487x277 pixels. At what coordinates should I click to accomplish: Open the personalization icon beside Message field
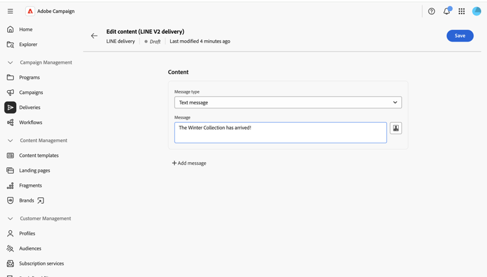click(x=395, y=128)
